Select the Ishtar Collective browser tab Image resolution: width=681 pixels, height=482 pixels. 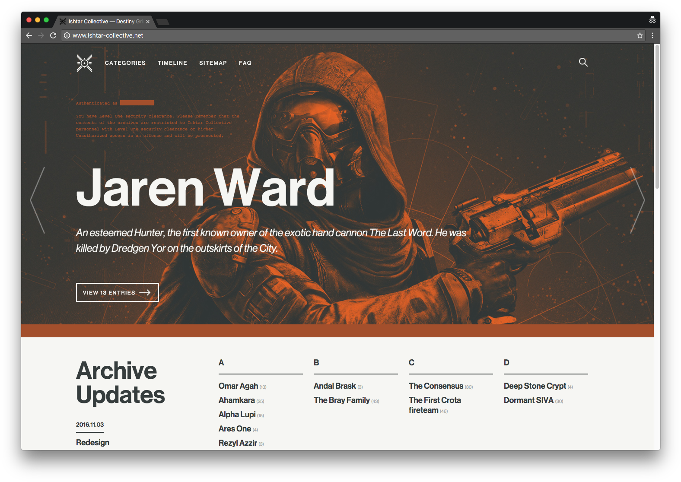[x=105, y=22]
